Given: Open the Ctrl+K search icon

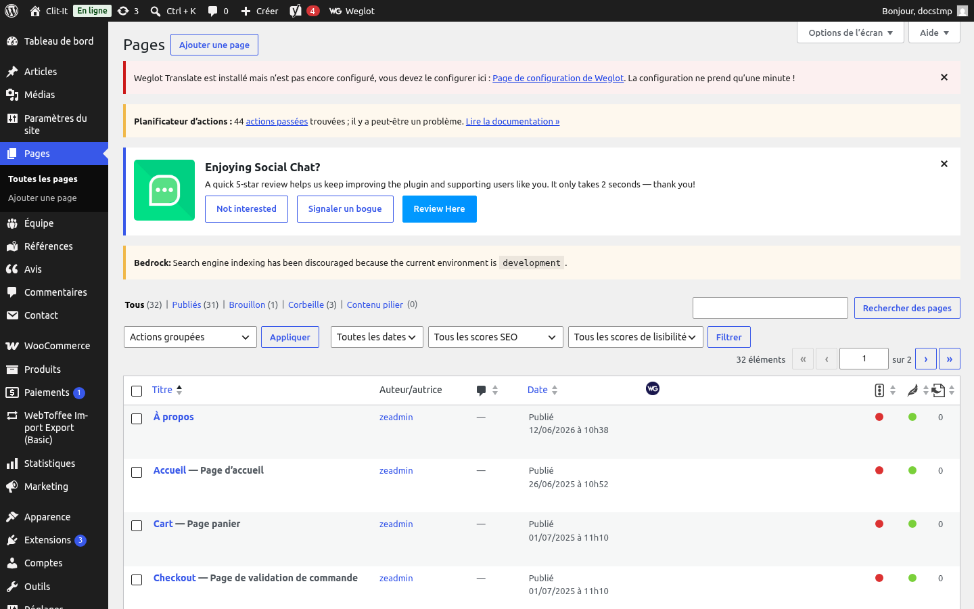Looking at the screenshot, I should pyautogui.click(x=156, y=11).
